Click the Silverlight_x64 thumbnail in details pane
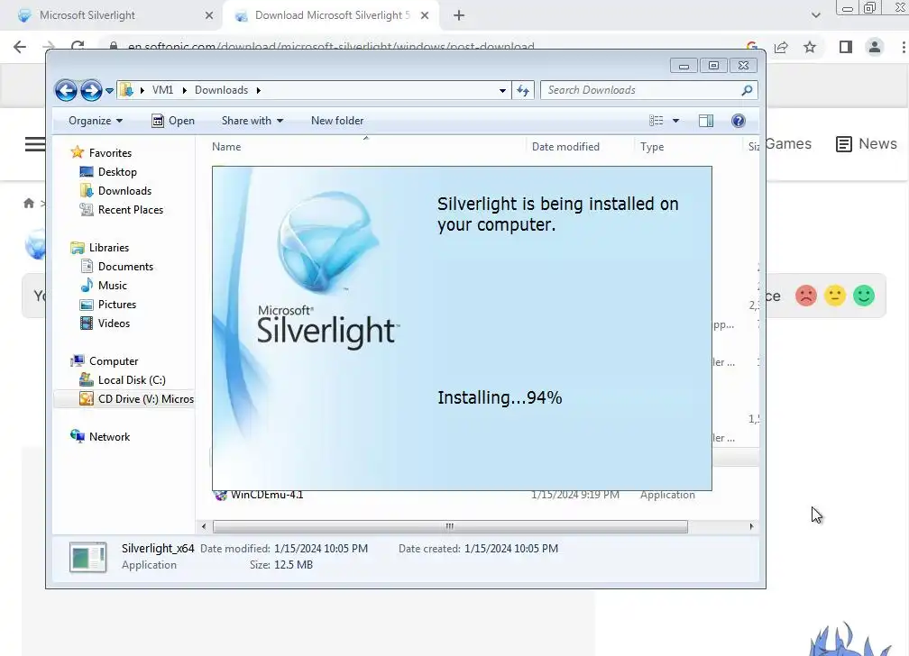Image resolution: width=909 pixels, height=656 pixels. [x=87, y=557]
